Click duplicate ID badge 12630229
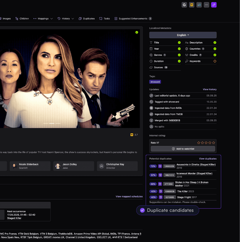240x242 pixels. point(169,166)
